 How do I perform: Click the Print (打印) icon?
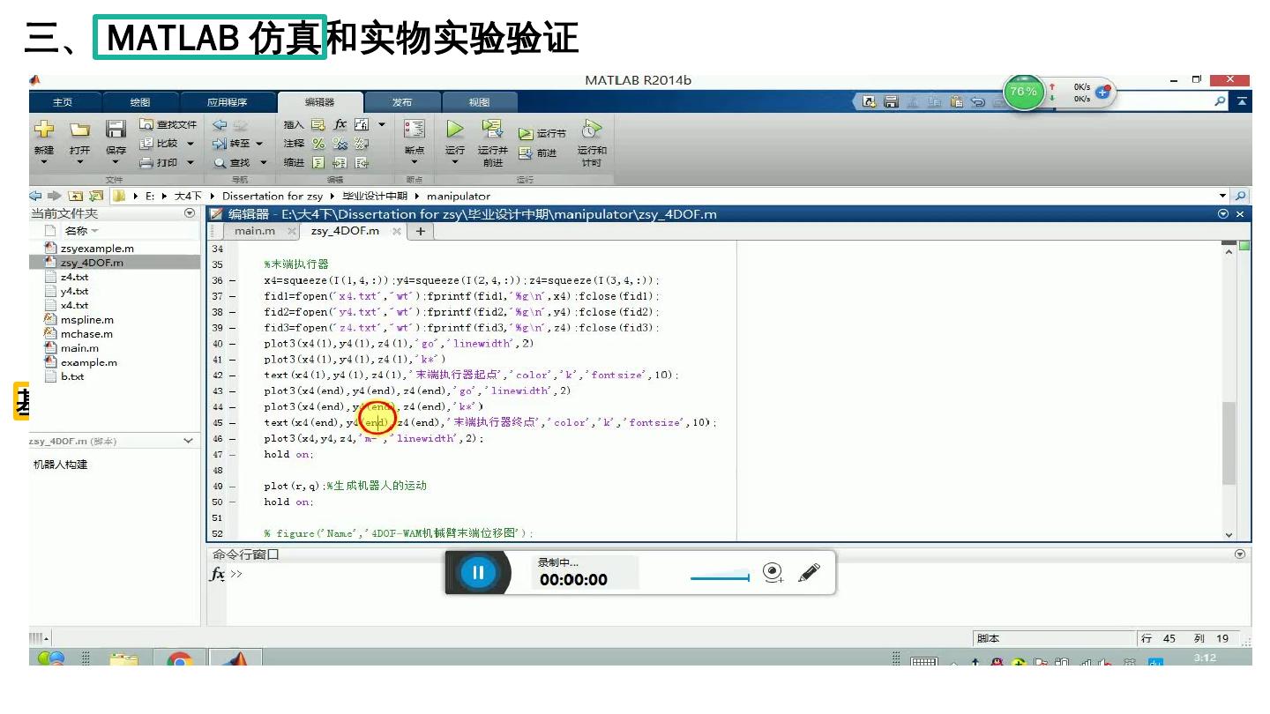146,162
